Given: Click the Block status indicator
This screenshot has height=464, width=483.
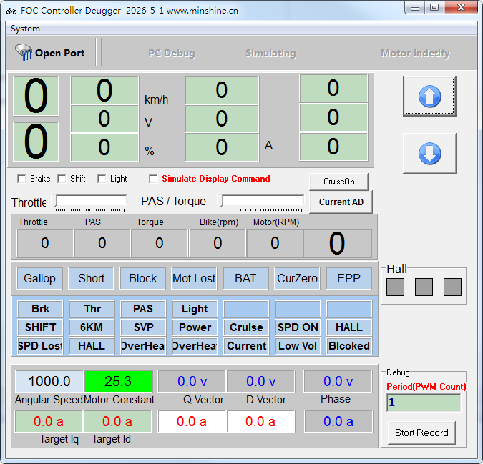Looking at the screenshot, I should [x=142, y=278].
